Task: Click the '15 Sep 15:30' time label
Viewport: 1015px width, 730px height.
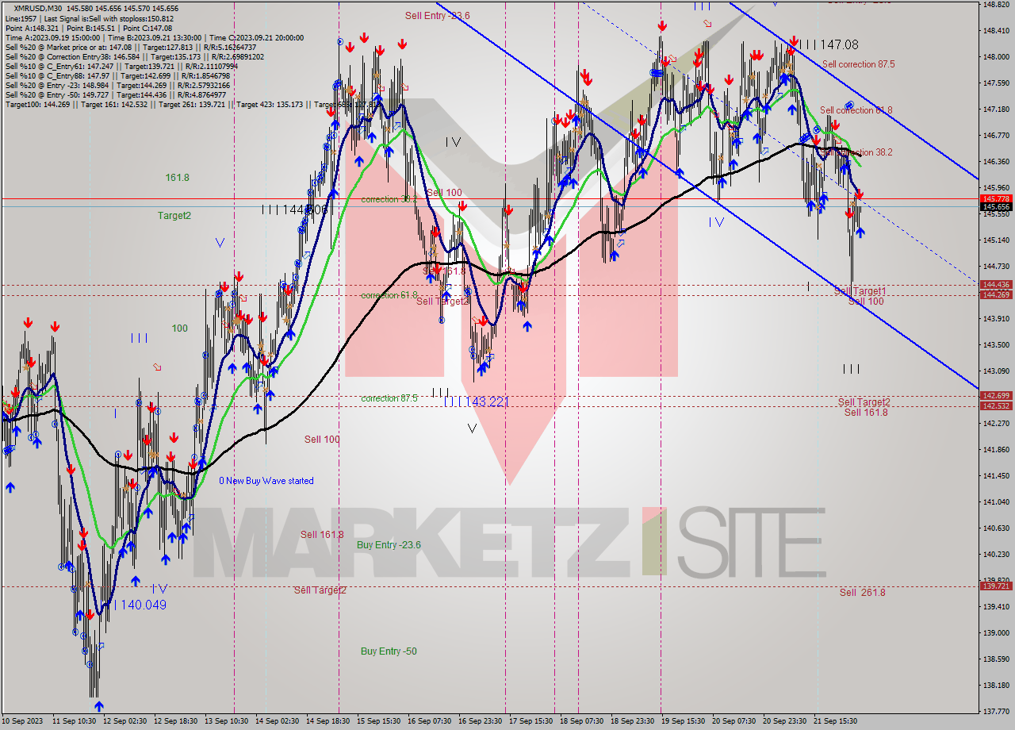Action: pyautogui.click(x=379, y=722)
